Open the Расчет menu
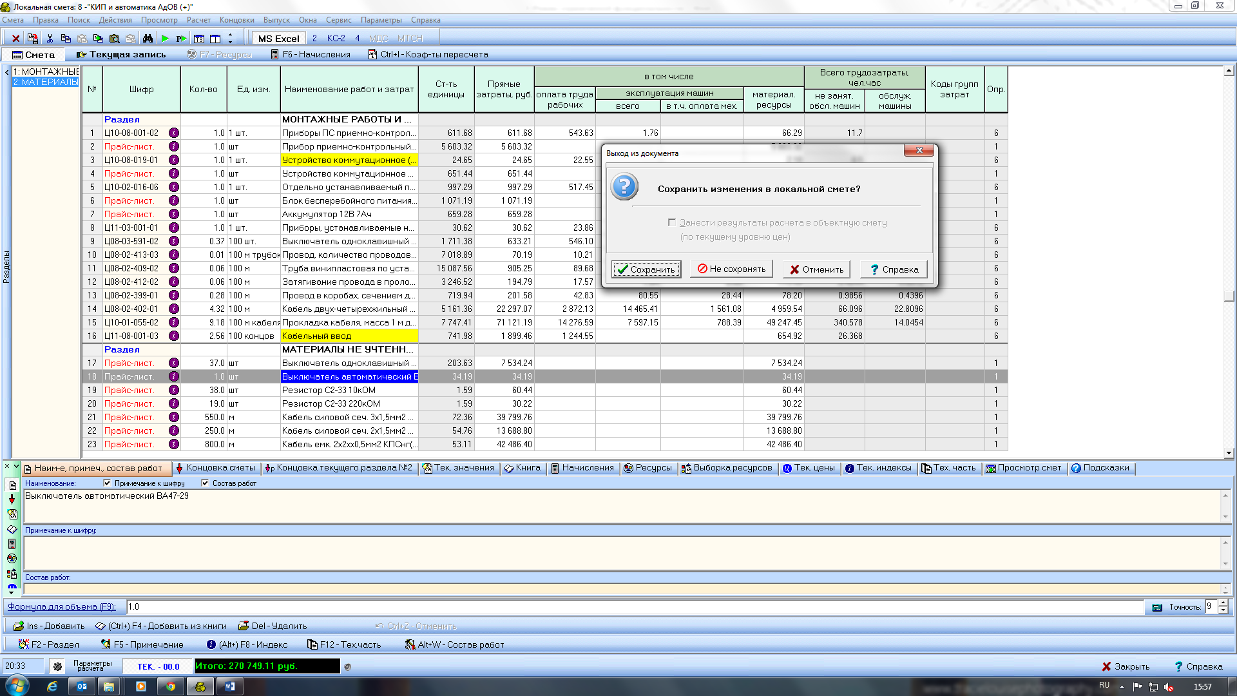This screenshot has width=1237, height=696. [x=198, y=20]
